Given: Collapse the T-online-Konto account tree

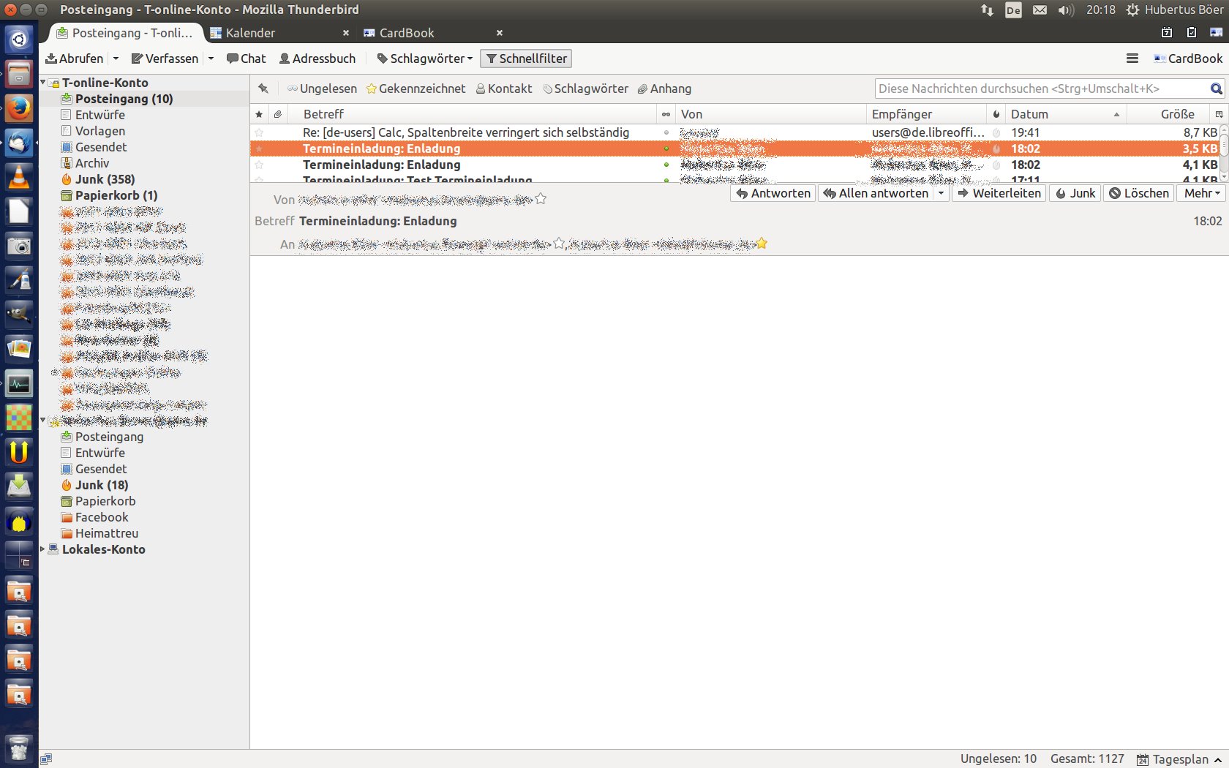Looking at the screenshot, I should coord(42,83).
